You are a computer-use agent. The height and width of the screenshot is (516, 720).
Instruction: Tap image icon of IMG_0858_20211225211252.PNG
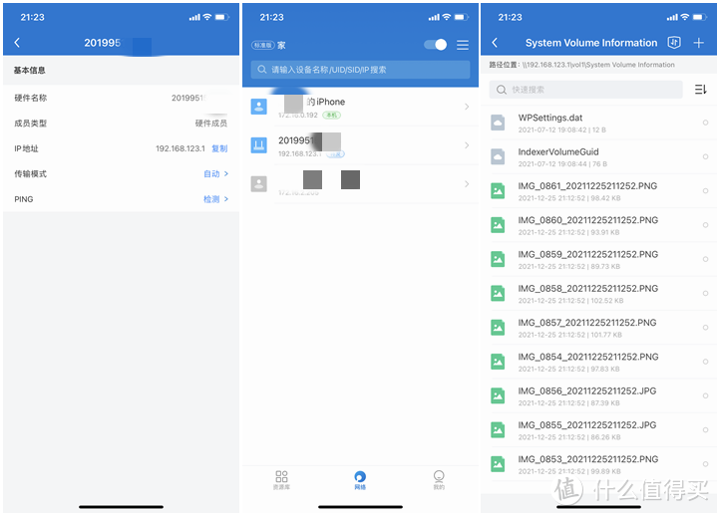(498, 293)
